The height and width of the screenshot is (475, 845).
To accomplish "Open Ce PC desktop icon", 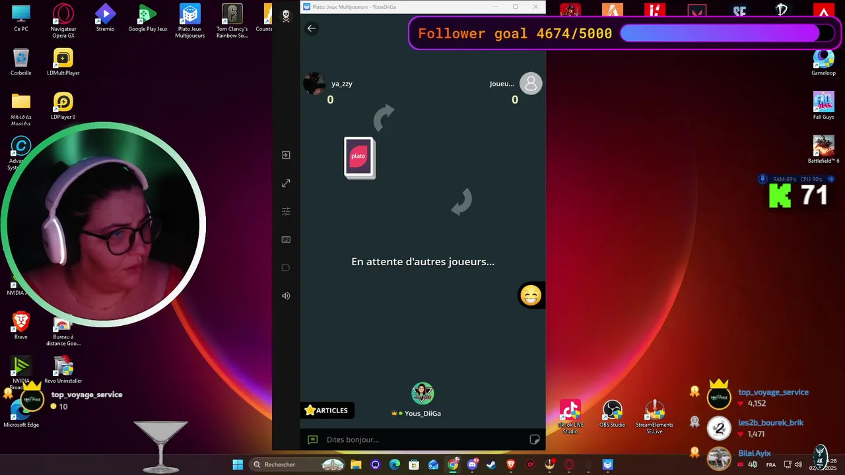I will pyautogui.click(x=21, y=18).
